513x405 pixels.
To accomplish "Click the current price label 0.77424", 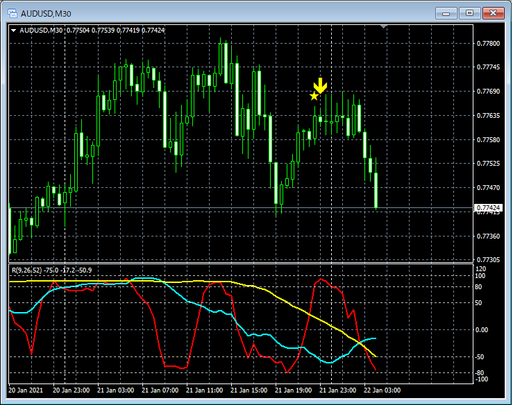I will [x=487, y=207].
